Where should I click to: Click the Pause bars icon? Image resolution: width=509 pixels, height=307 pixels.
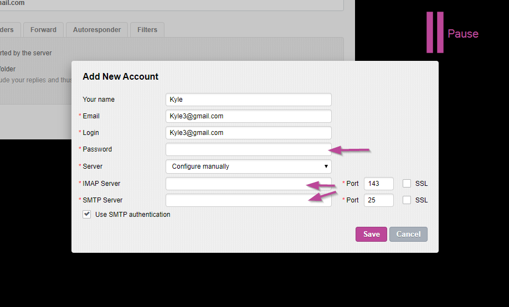click(x=435, y=33)
